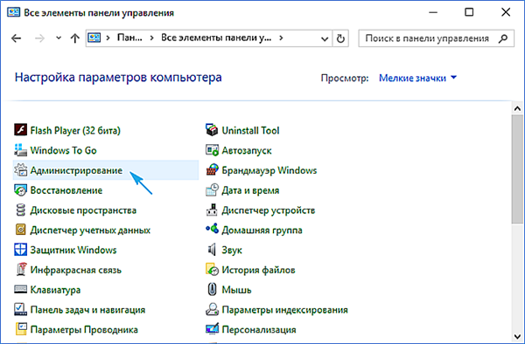525x344 pixels.
Task: Open the Брандмауэр Windows link
Action: (269, 170)
